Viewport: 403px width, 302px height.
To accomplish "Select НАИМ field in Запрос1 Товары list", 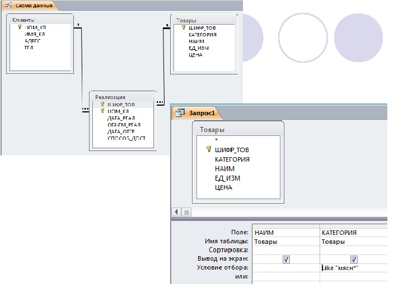I will pos(224,169).
